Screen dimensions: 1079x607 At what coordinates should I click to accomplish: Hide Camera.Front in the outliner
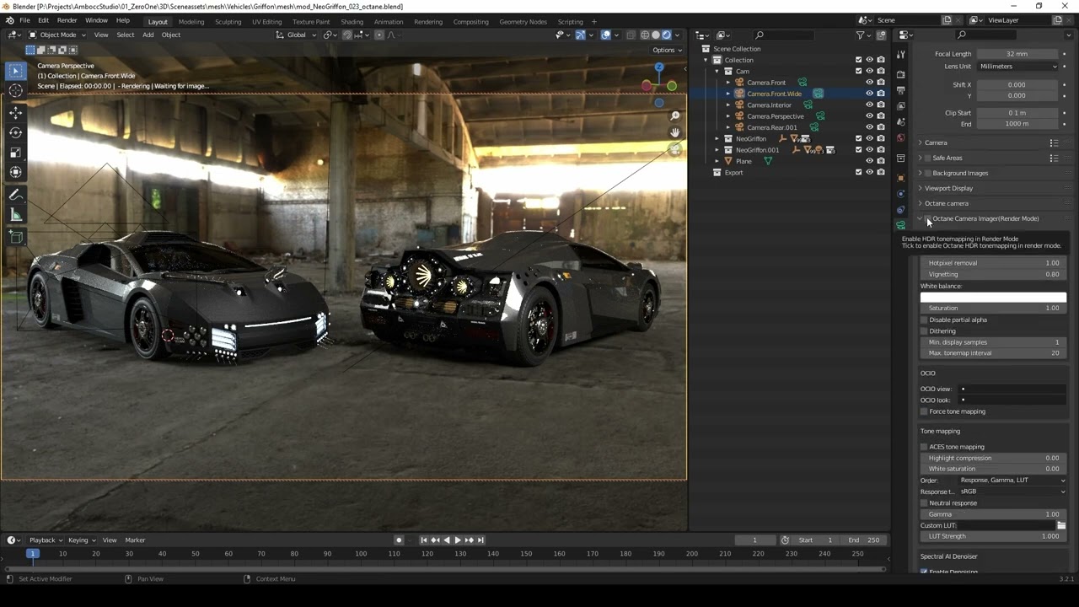869,83
